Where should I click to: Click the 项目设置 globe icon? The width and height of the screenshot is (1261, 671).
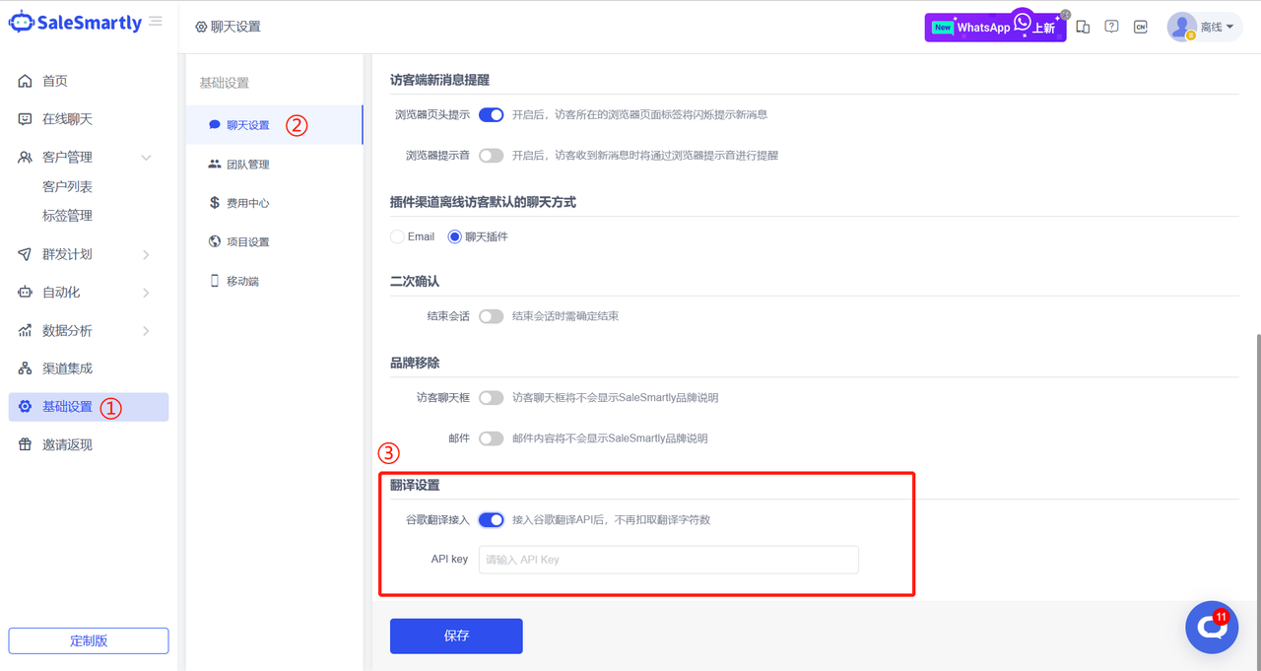click(215, 241)
